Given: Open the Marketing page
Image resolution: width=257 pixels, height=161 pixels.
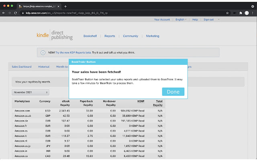Looking at the screenshot, I should (153, 36).
